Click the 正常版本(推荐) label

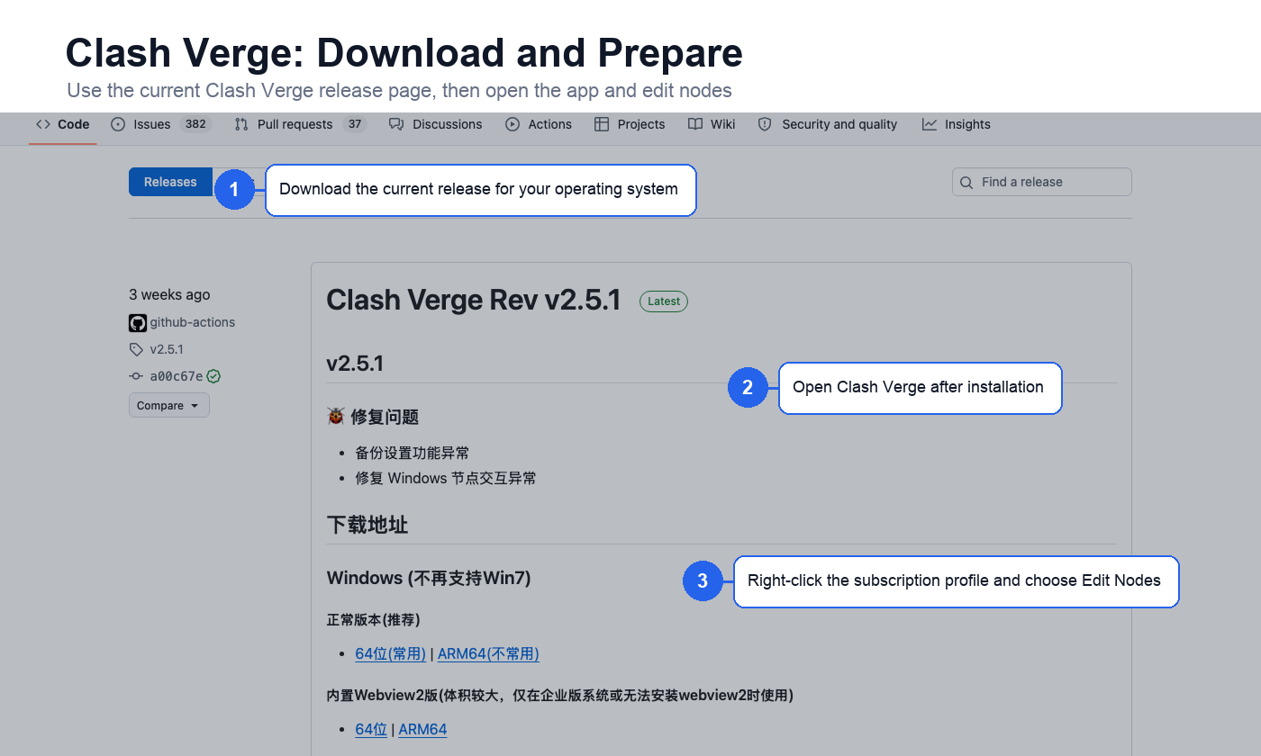(x=374, y=620)
